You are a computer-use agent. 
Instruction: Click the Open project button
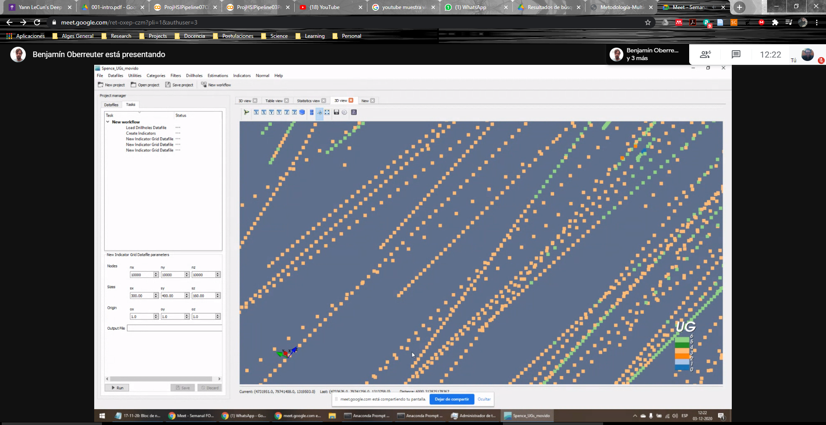pos(145,85)
